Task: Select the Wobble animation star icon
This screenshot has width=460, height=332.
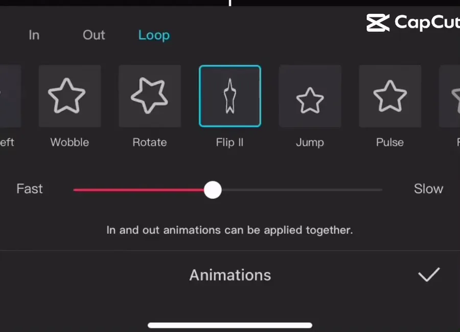Action: [x=70, y=96]
